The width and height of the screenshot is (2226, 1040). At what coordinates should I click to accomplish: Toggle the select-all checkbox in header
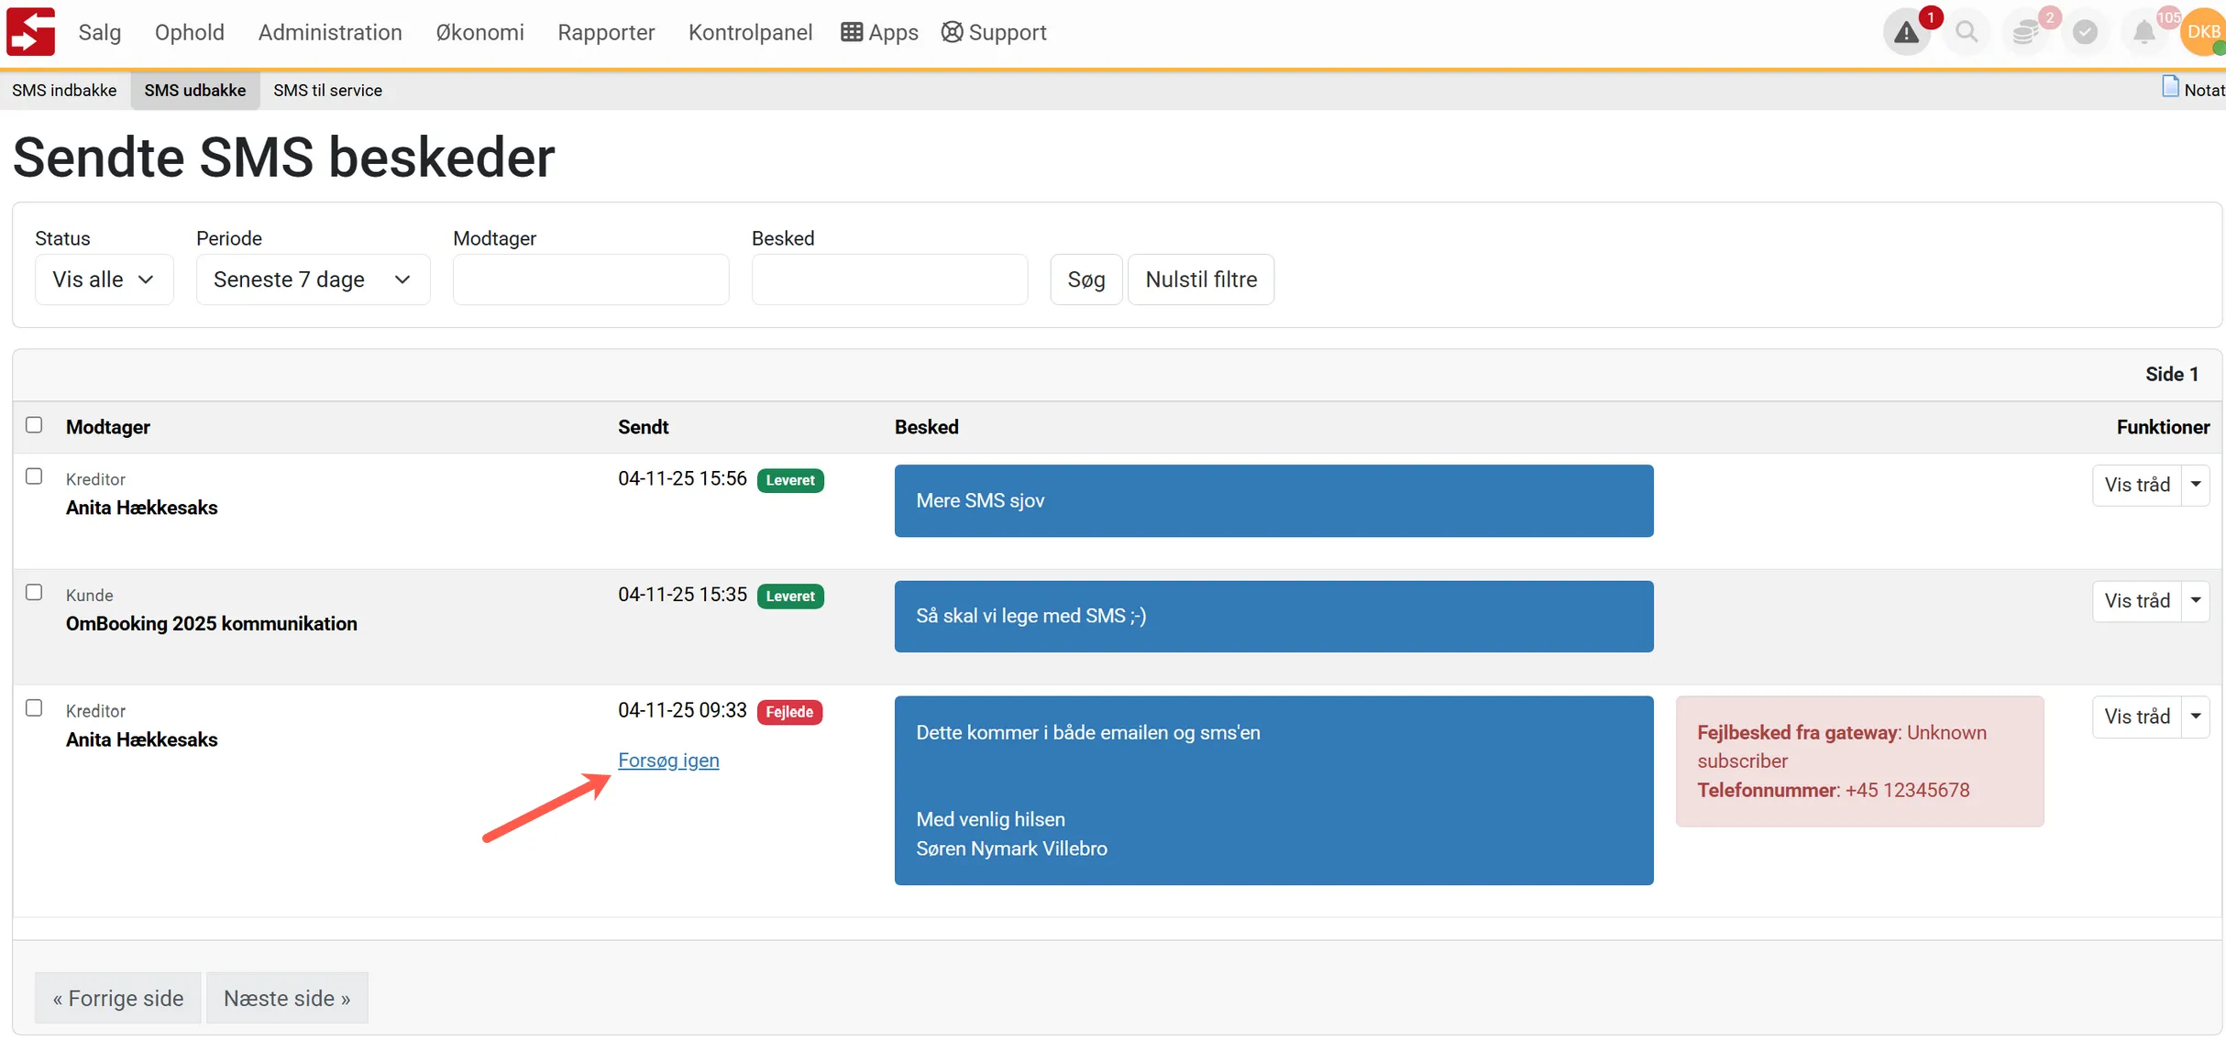point(34,425)
